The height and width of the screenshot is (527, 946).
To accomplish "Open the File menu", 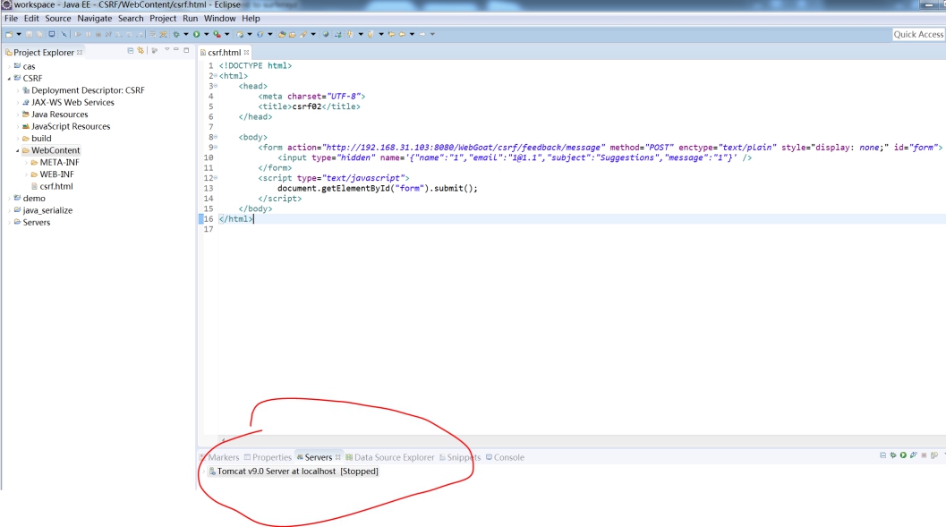I will [x=11, y=19].
